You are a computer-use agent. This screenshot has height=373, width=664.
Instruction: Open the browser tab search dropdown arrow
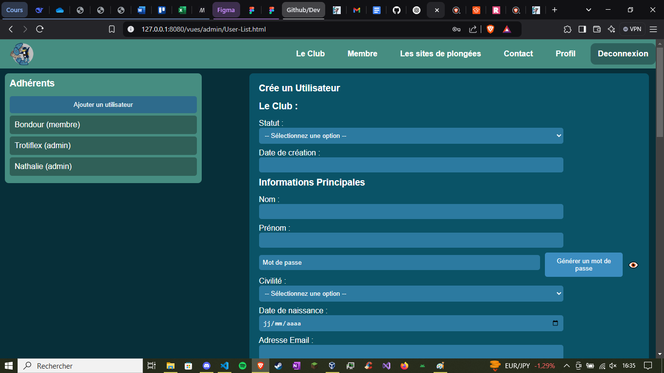(588, 10)
